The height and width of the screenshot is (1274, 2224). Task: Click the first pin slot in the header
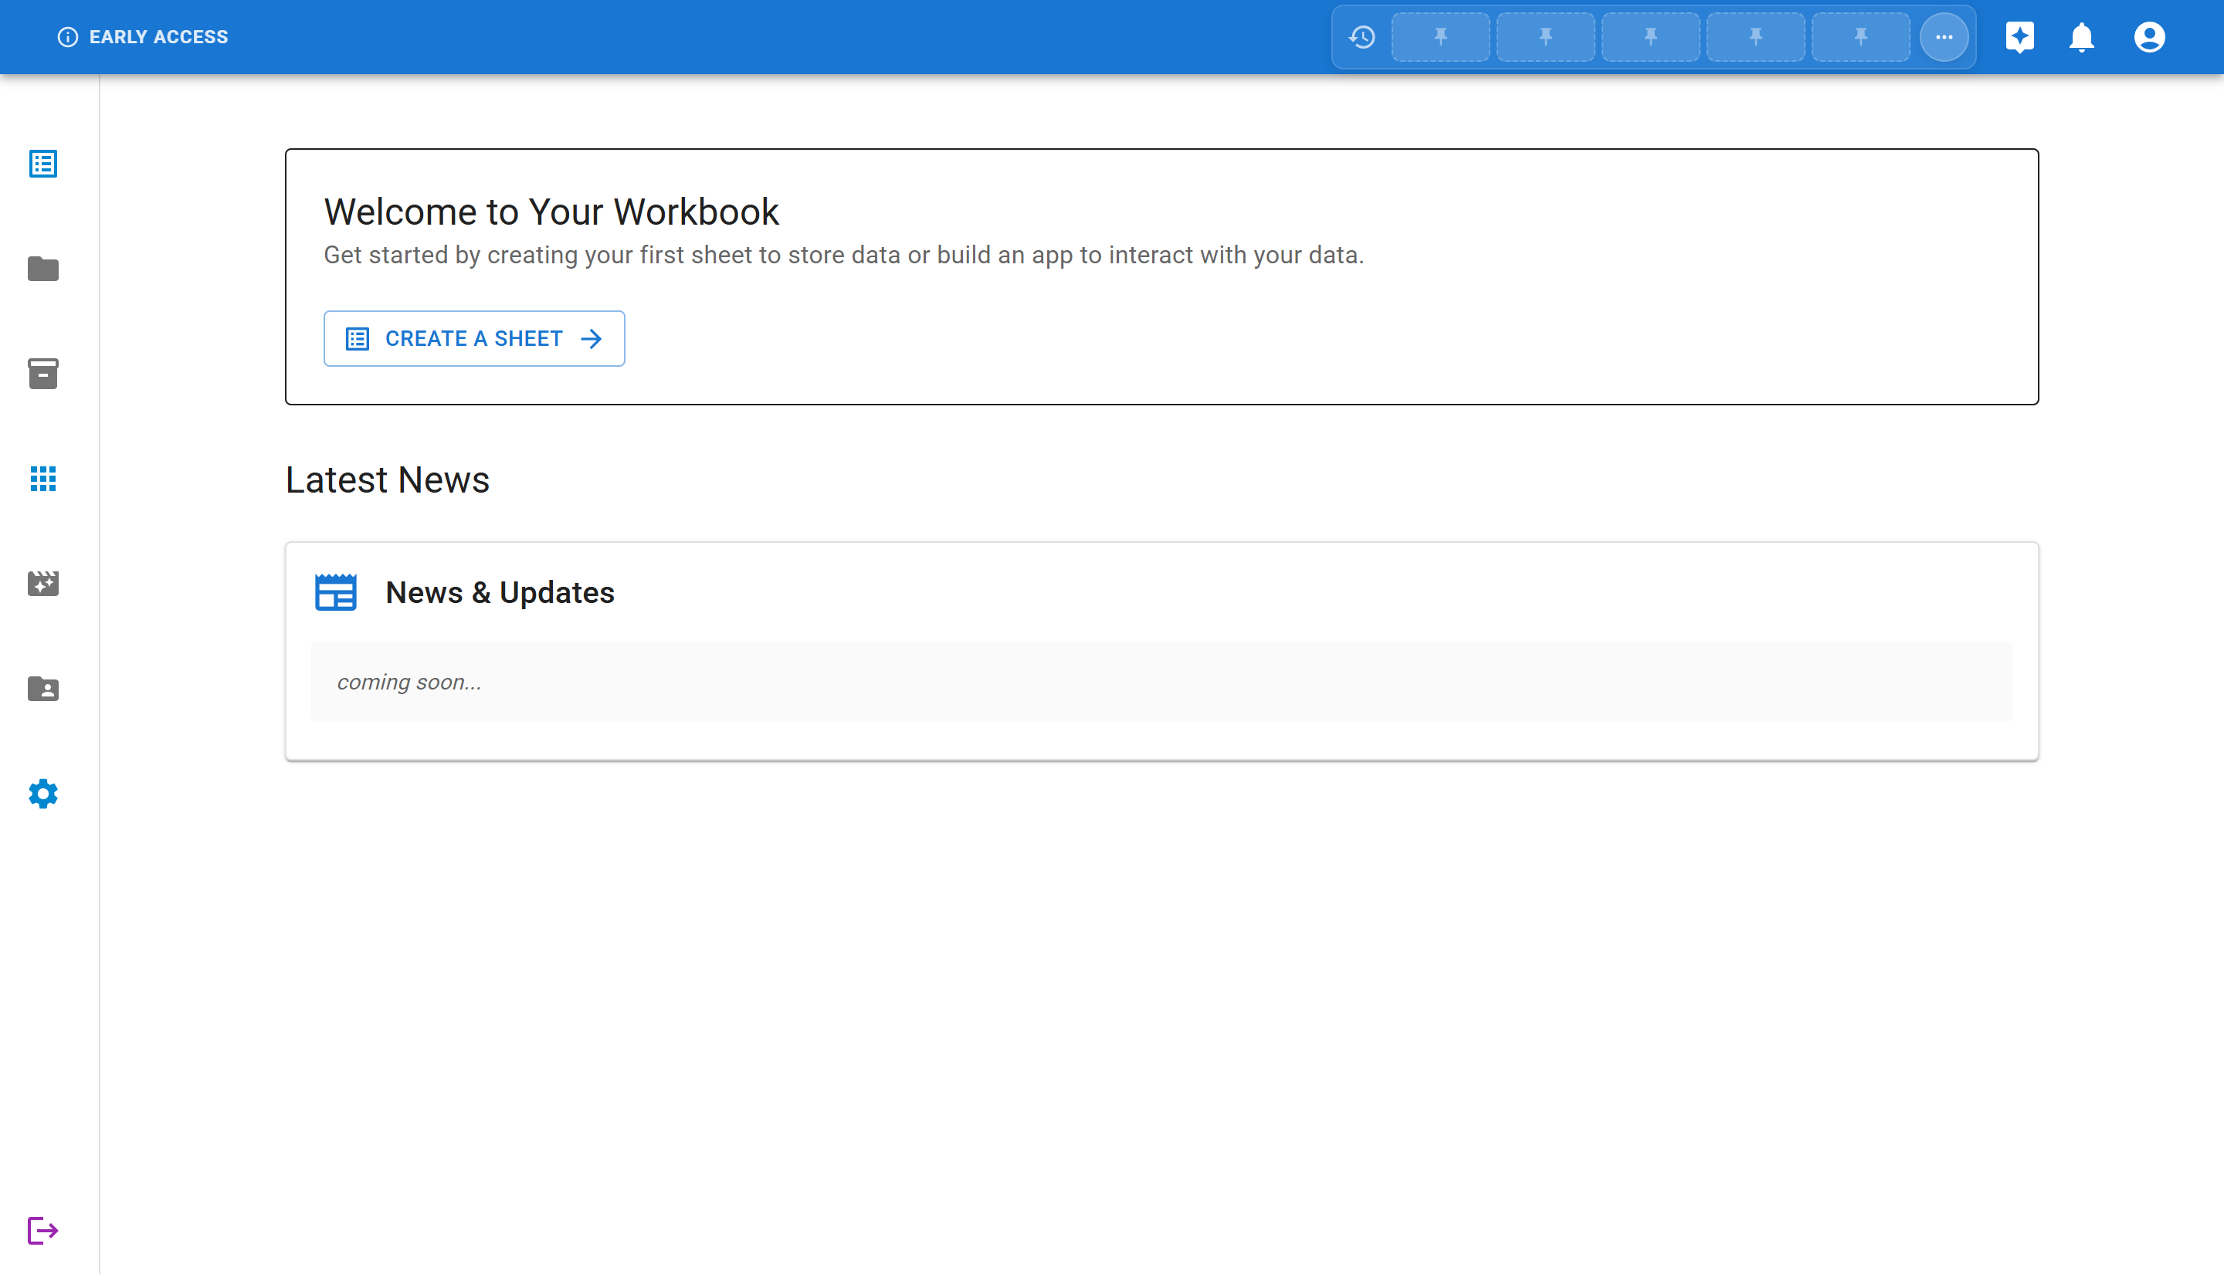pos(1440,37)
